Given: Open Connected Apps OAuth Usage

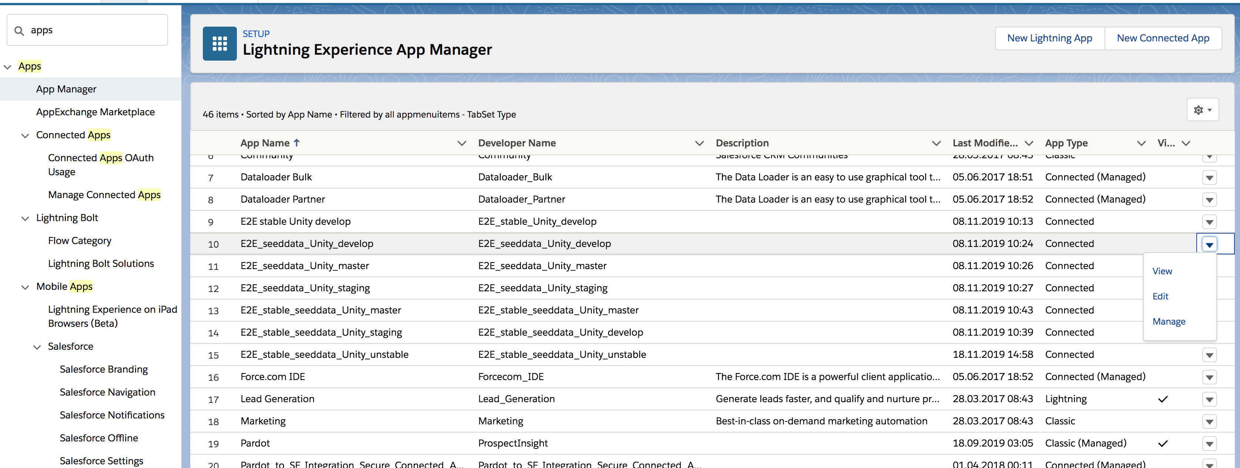Looking at the screenshot, I should pyautogui.click(x=101, y=165).
